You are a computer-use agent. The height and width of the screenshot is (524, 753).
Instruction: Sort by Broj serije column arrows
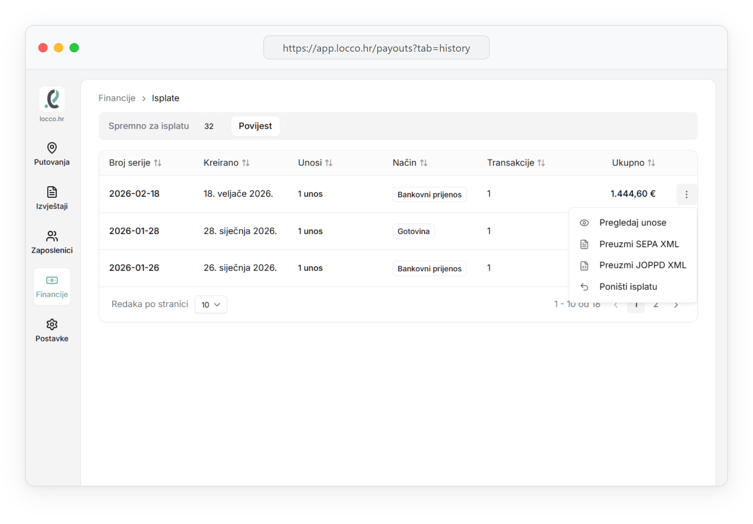pos(158,163)
